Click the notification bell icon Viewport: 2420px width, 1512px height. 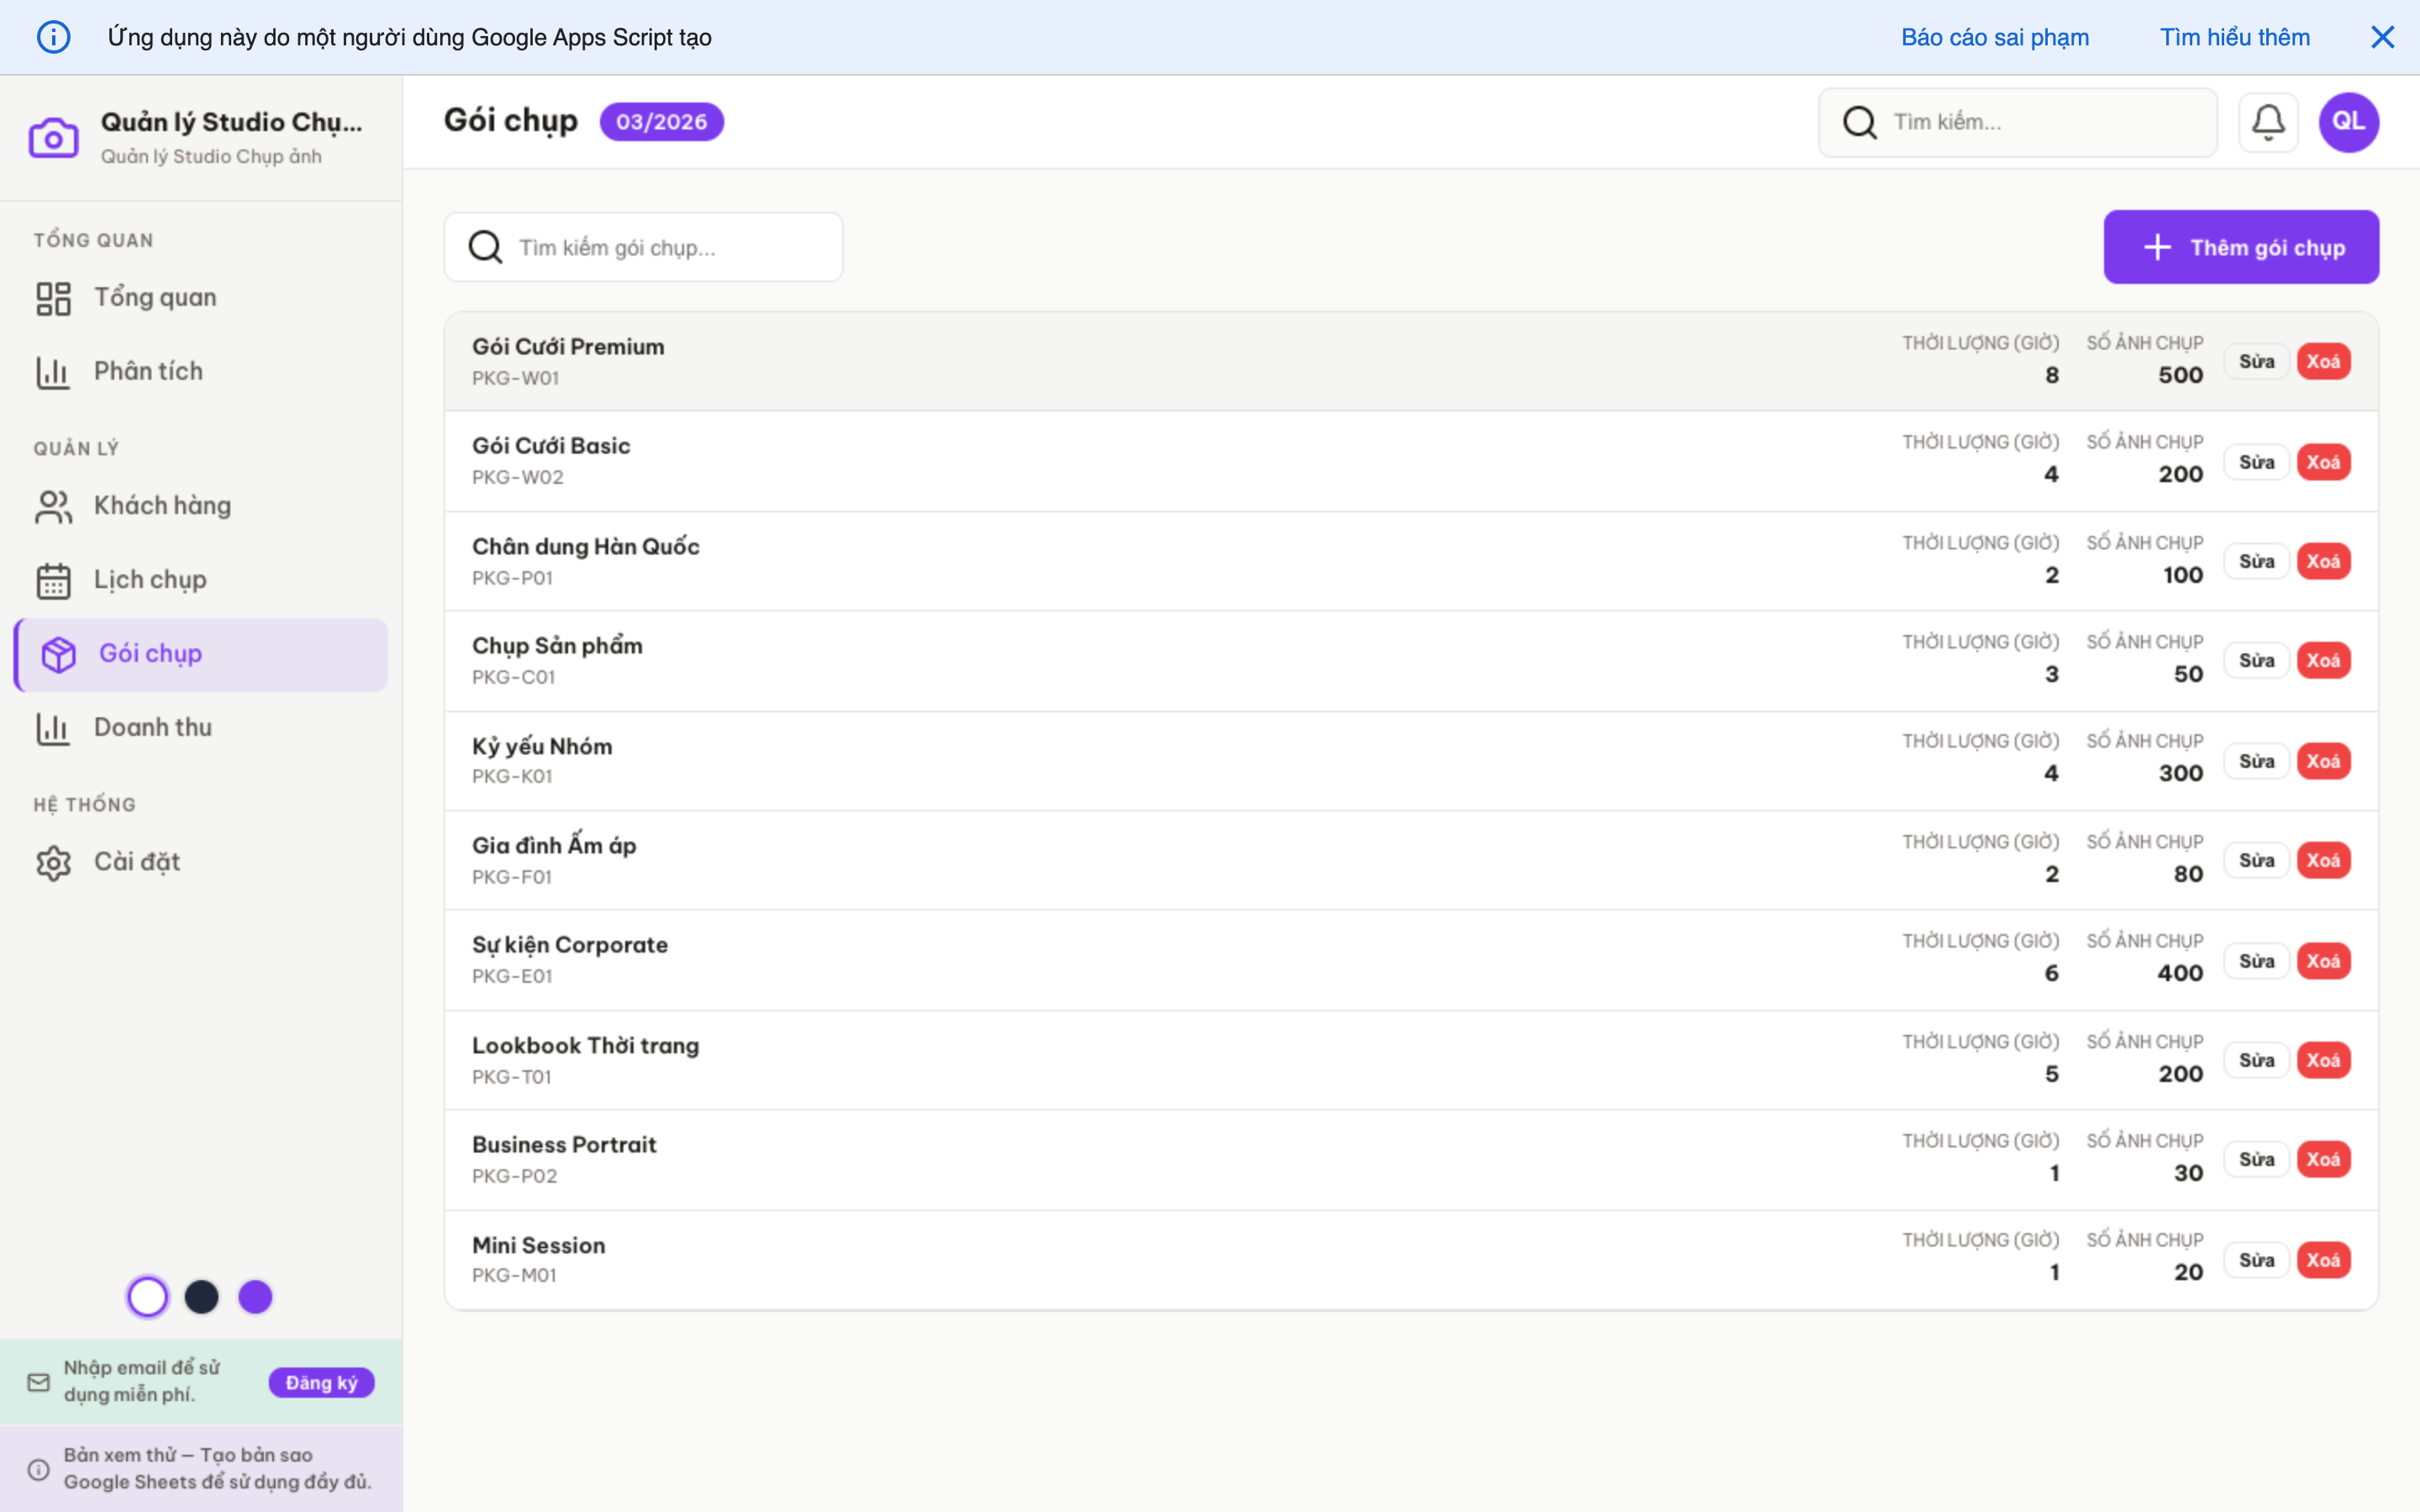[2268, 121]
